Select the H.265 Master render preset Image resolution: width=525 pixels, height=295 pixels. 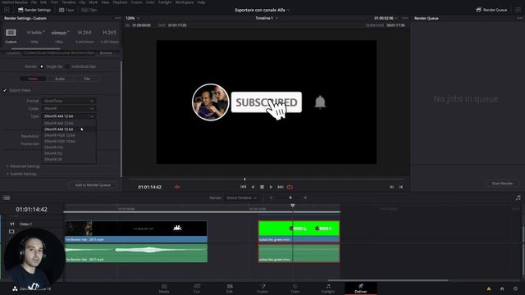click(x=109, y=33)
